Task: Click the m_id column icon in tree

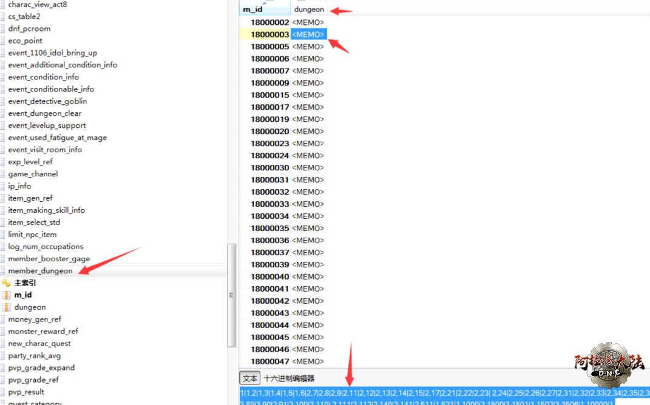Action: pos(7,295)
